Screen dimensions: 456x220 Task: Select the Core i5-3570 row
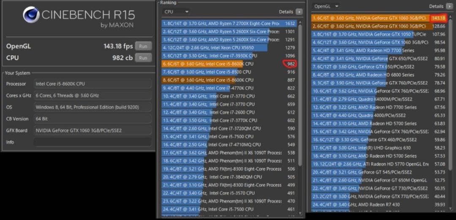tap(229, 193)
